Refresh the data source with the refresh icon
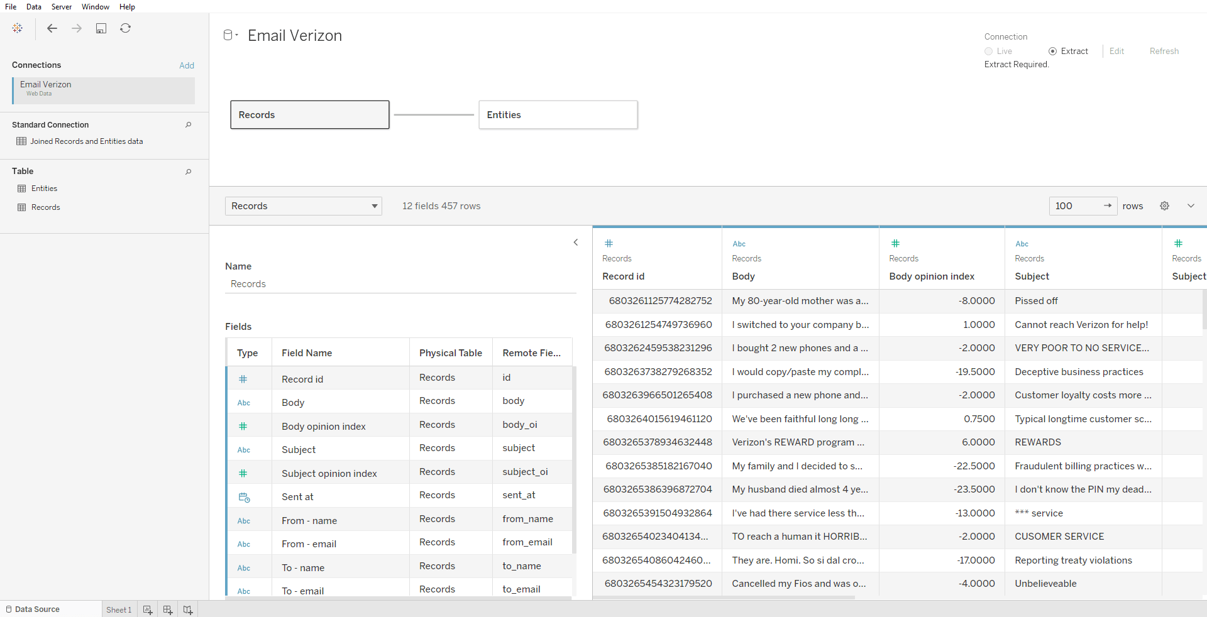1207x617 pixels. pyautogui.click(x=126, y=28)
